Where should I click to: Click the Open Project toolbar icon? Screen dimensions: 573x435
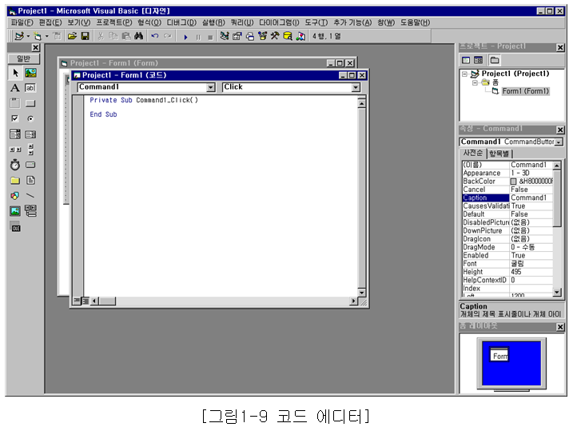(73, 36)
